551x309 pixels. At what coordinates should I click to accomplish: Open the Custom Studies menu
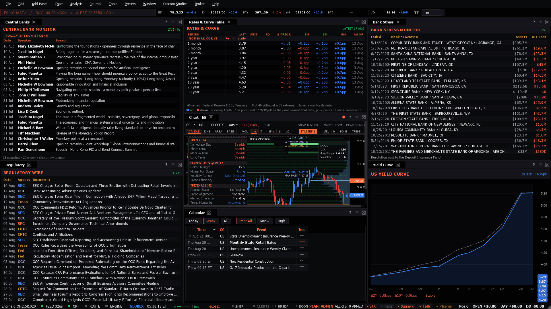[x=175, y=4]
